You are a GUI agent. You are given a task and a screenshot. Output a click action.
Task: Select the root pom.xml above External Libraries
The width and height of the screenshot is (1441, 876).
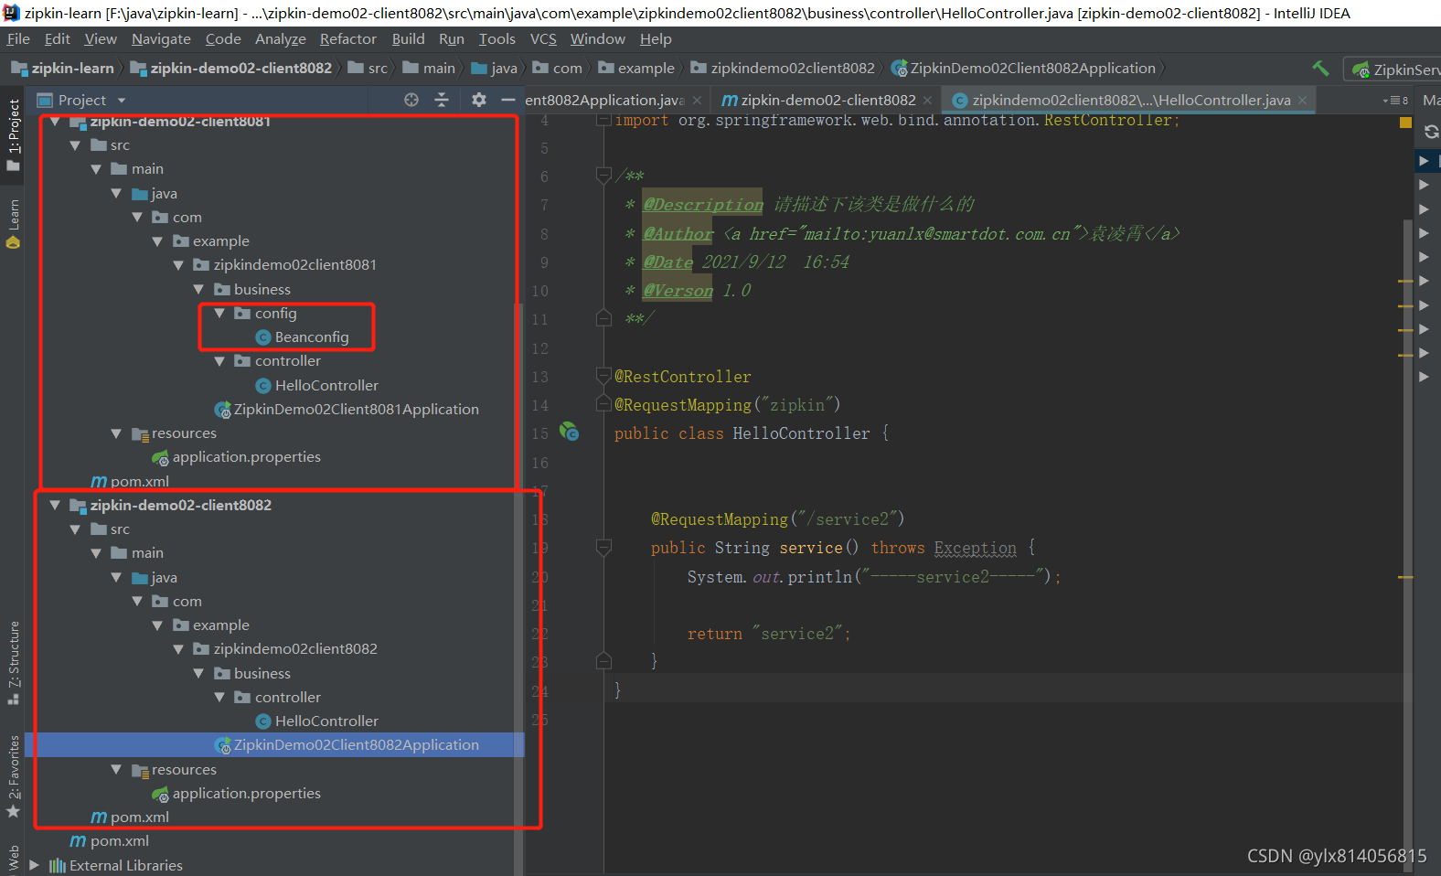(x=110, y=841)
